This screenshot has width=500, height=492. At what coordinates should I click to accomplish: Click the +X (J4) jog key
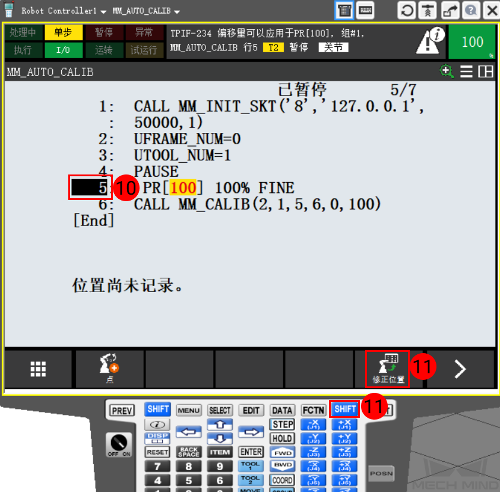[x=344, y=466]
